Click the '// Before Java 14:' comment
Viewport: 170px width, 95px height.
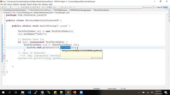tap(31, 39)
